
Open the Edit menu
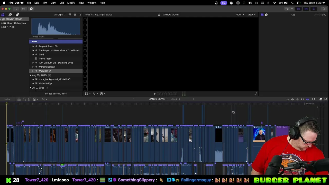(x=36, y=3)
